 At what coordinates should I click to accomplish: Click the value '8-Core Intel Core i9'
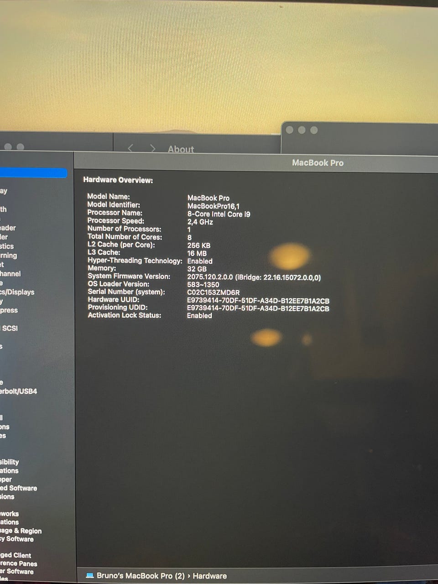point(219,214)
